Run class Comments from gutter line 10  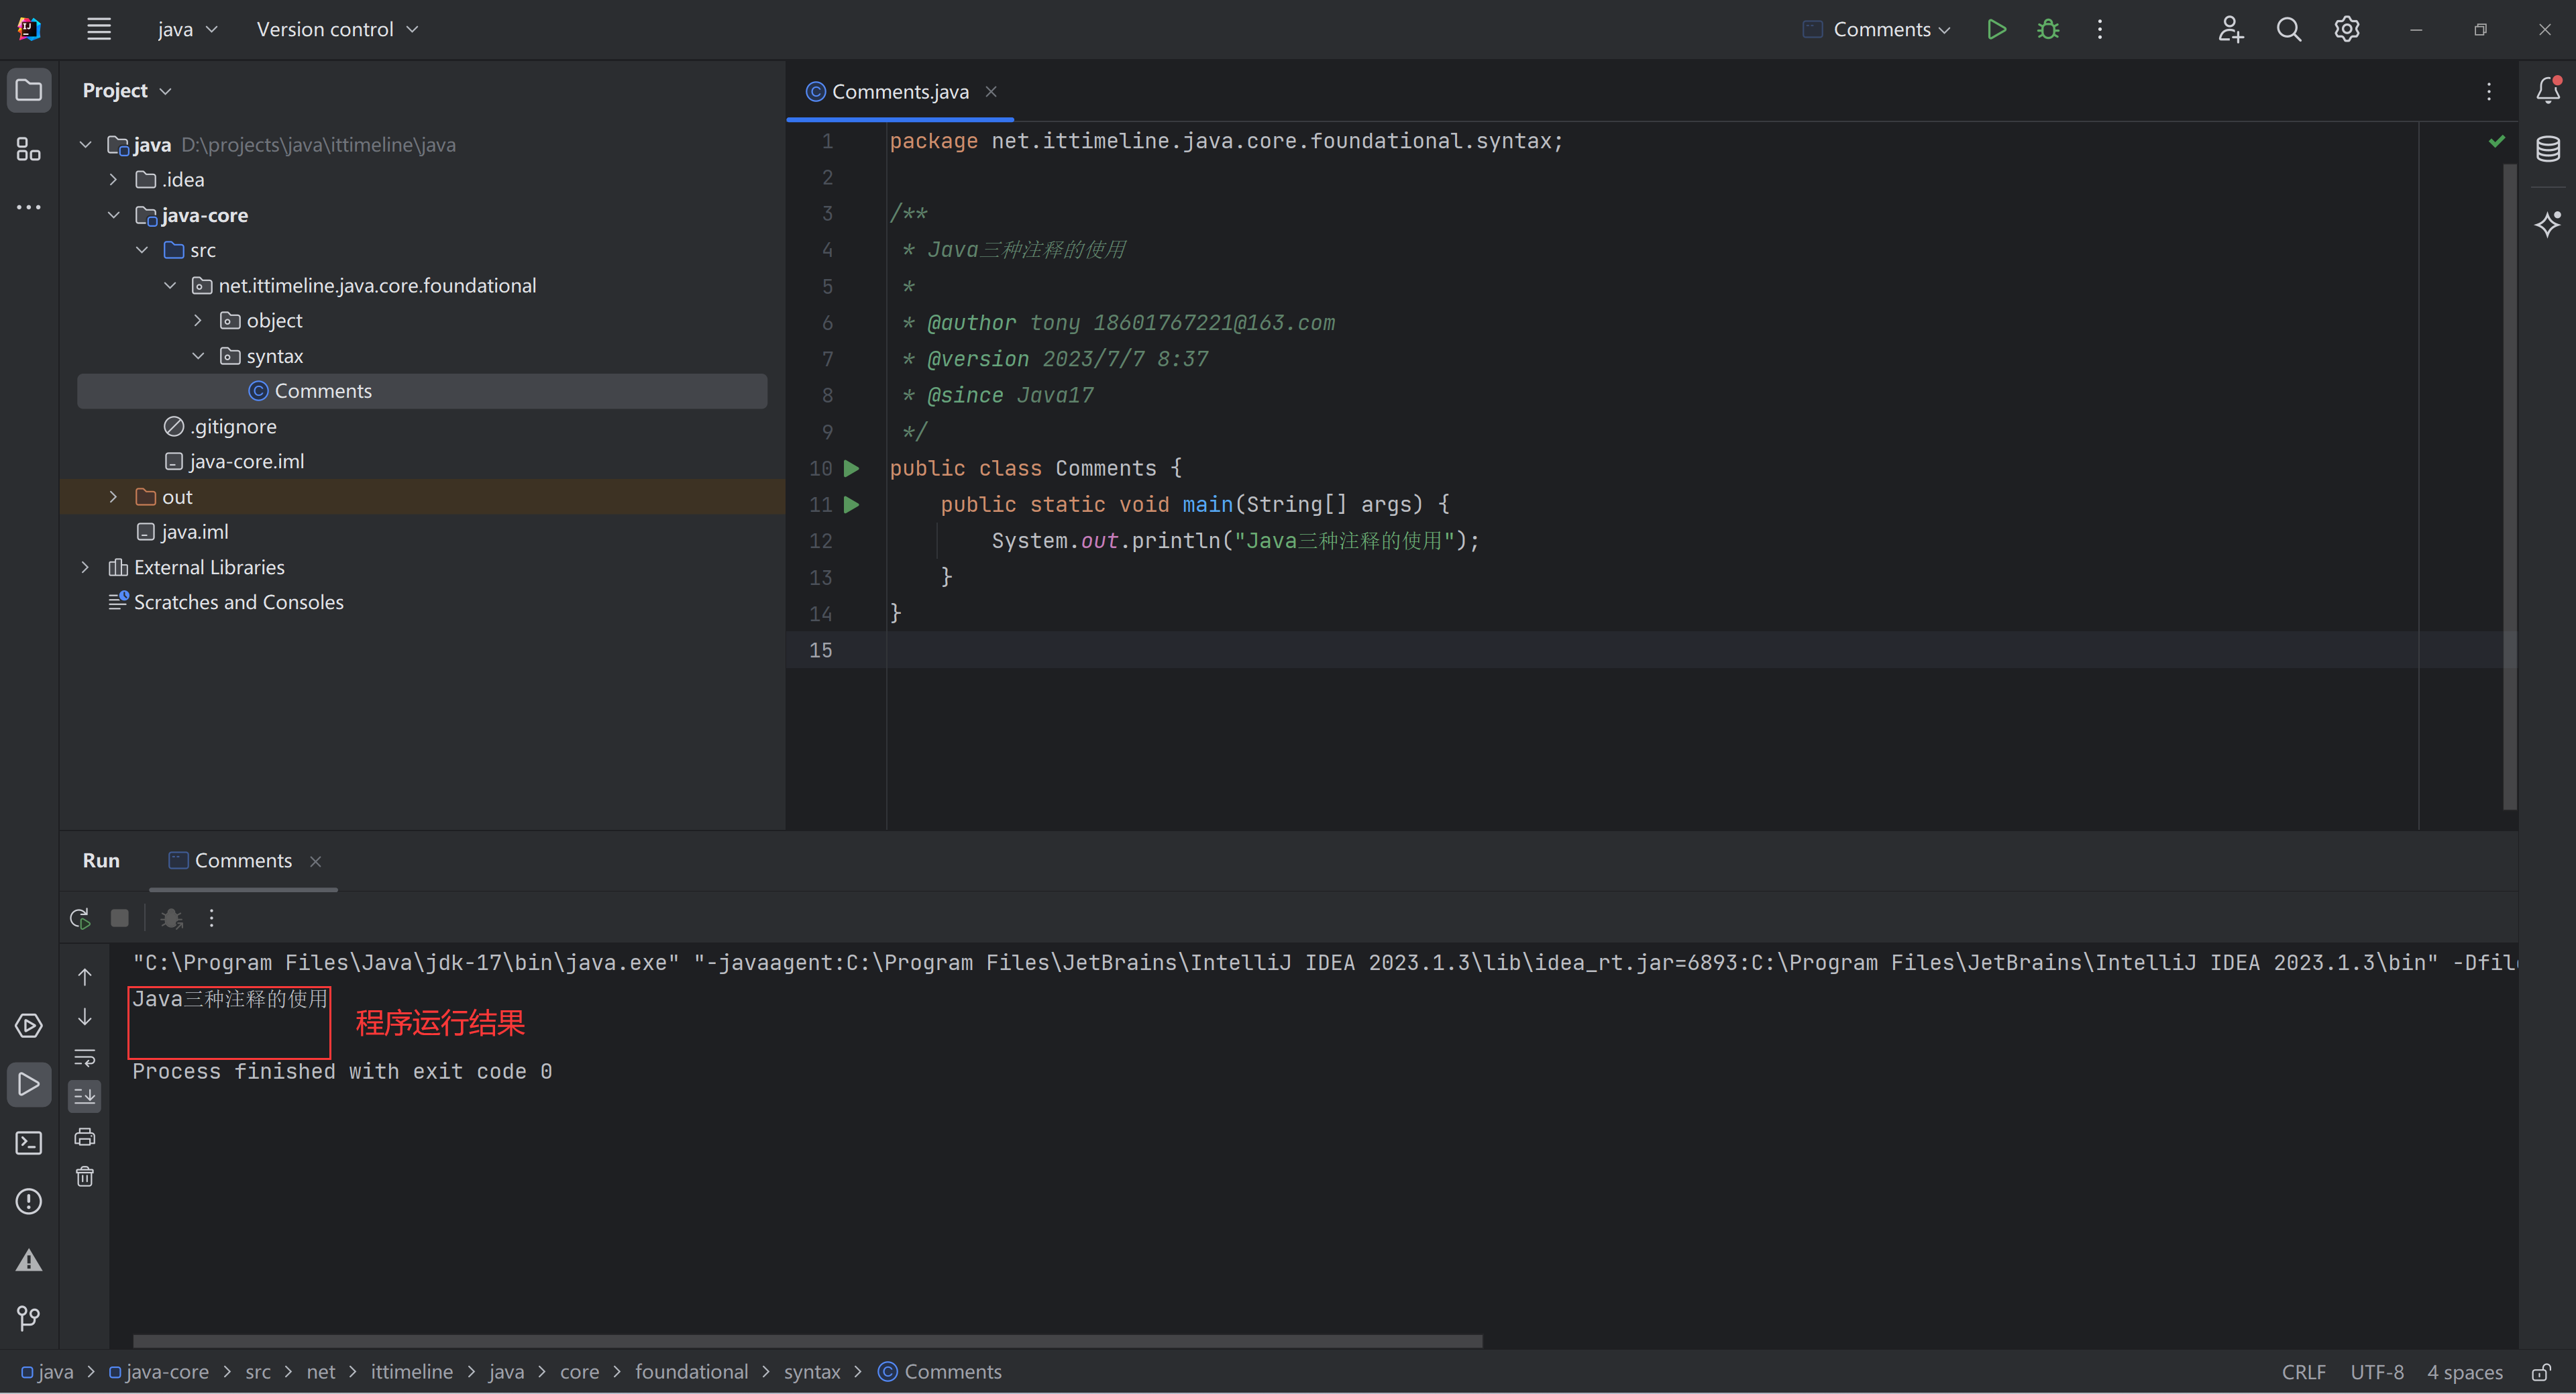pyautogui.click(x=852, y=468)
